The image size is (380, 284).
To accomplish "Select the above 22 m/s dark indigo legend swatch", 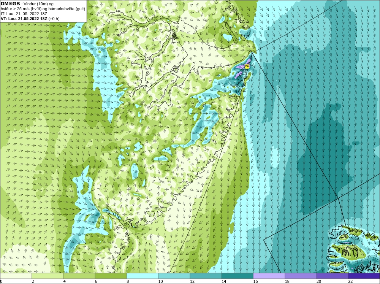I will coord(364,276).
